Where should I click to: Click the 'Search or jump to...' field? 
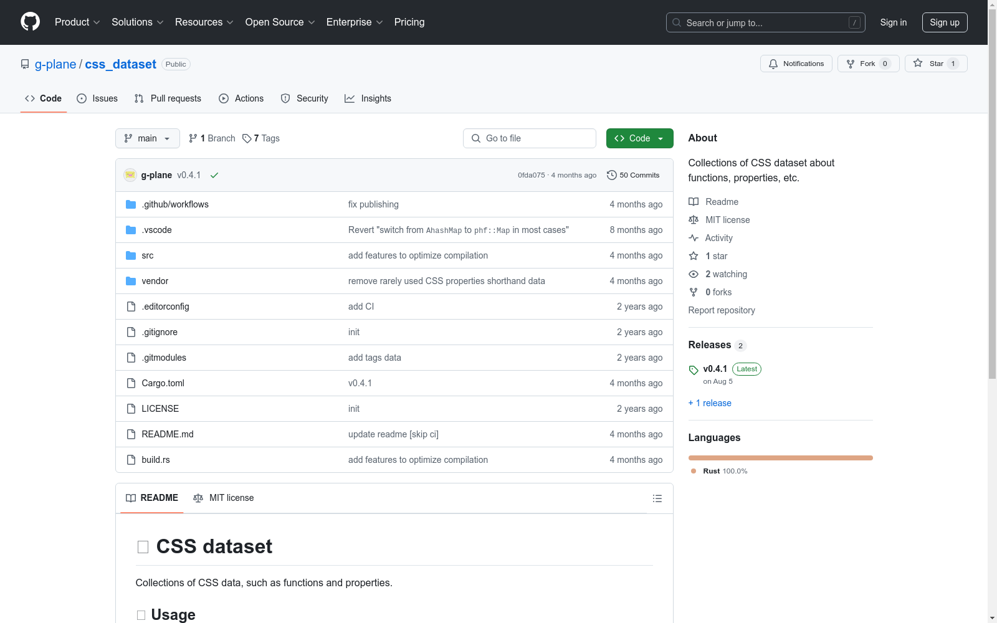tap(766, 22)
